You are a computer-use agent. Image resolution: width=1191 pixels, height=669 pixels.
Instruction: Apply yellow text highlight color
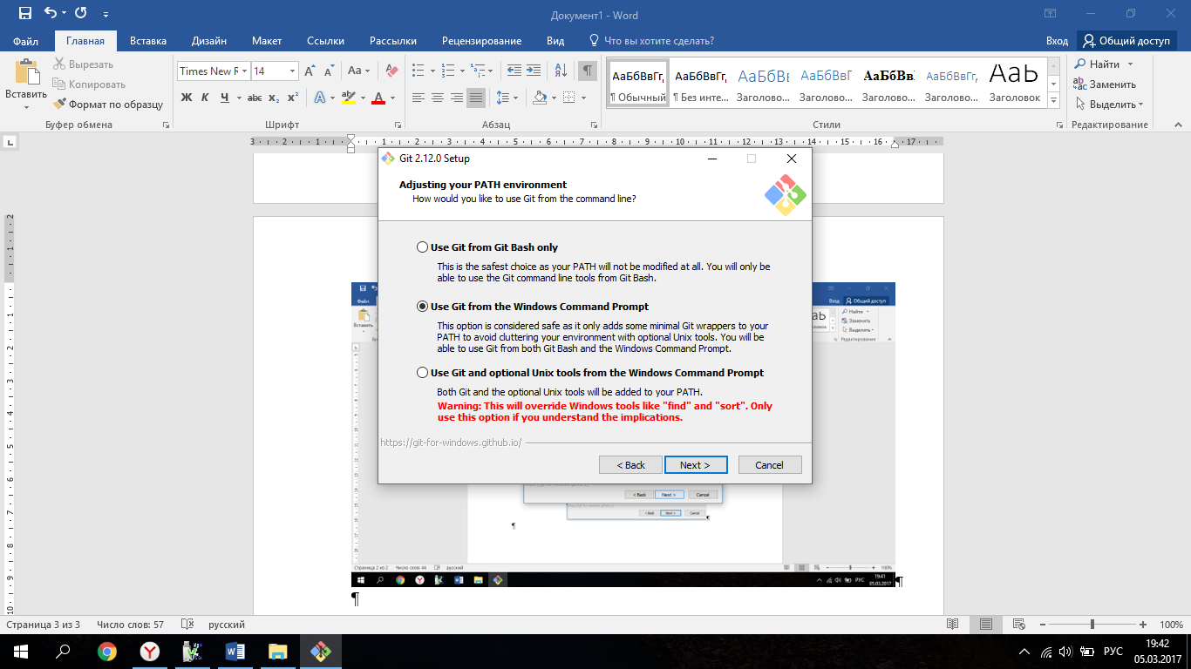click(x=348, y=98)
